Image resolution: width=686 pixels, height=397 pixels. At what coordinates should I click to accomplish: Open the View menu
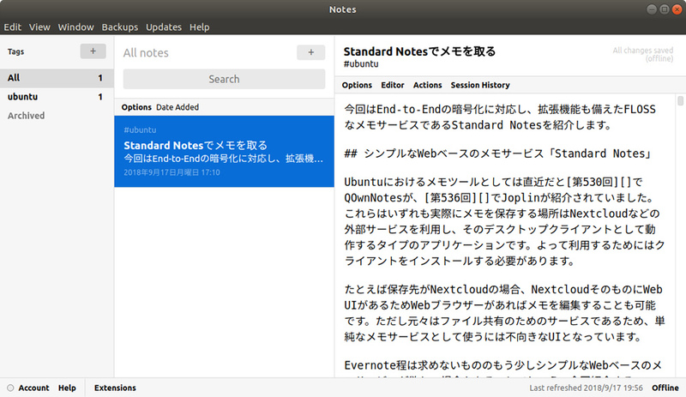(39, 27)
